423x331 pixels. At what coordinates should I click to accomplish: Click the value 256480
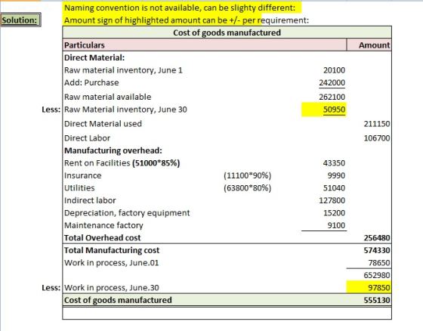[x=377, y=237]
